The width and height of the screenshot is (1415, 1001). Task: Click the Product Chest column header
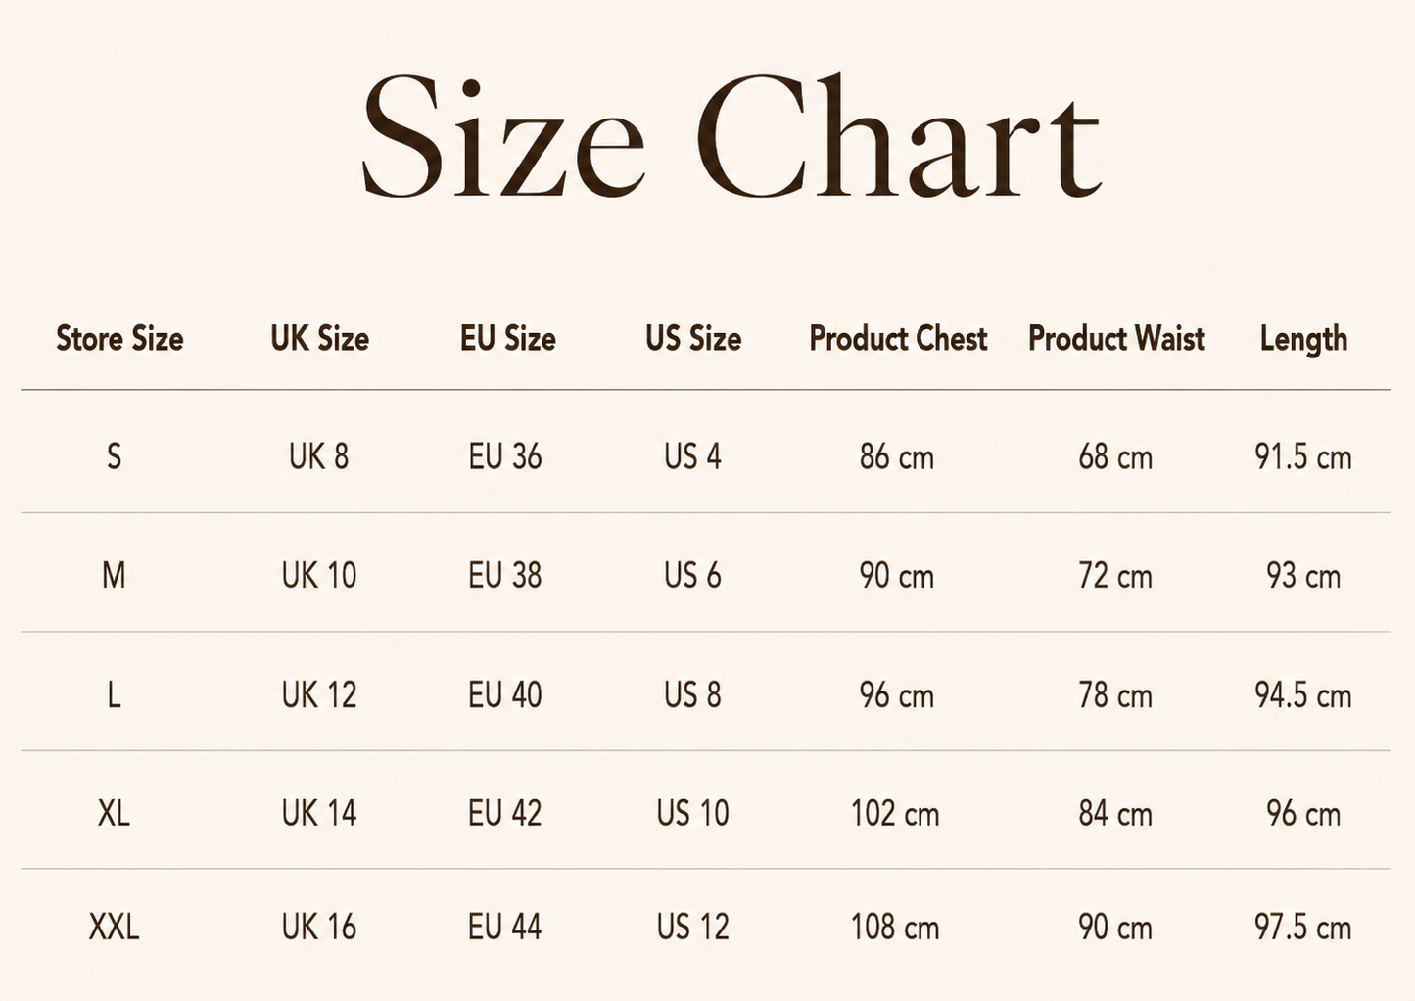click(898, 339)
